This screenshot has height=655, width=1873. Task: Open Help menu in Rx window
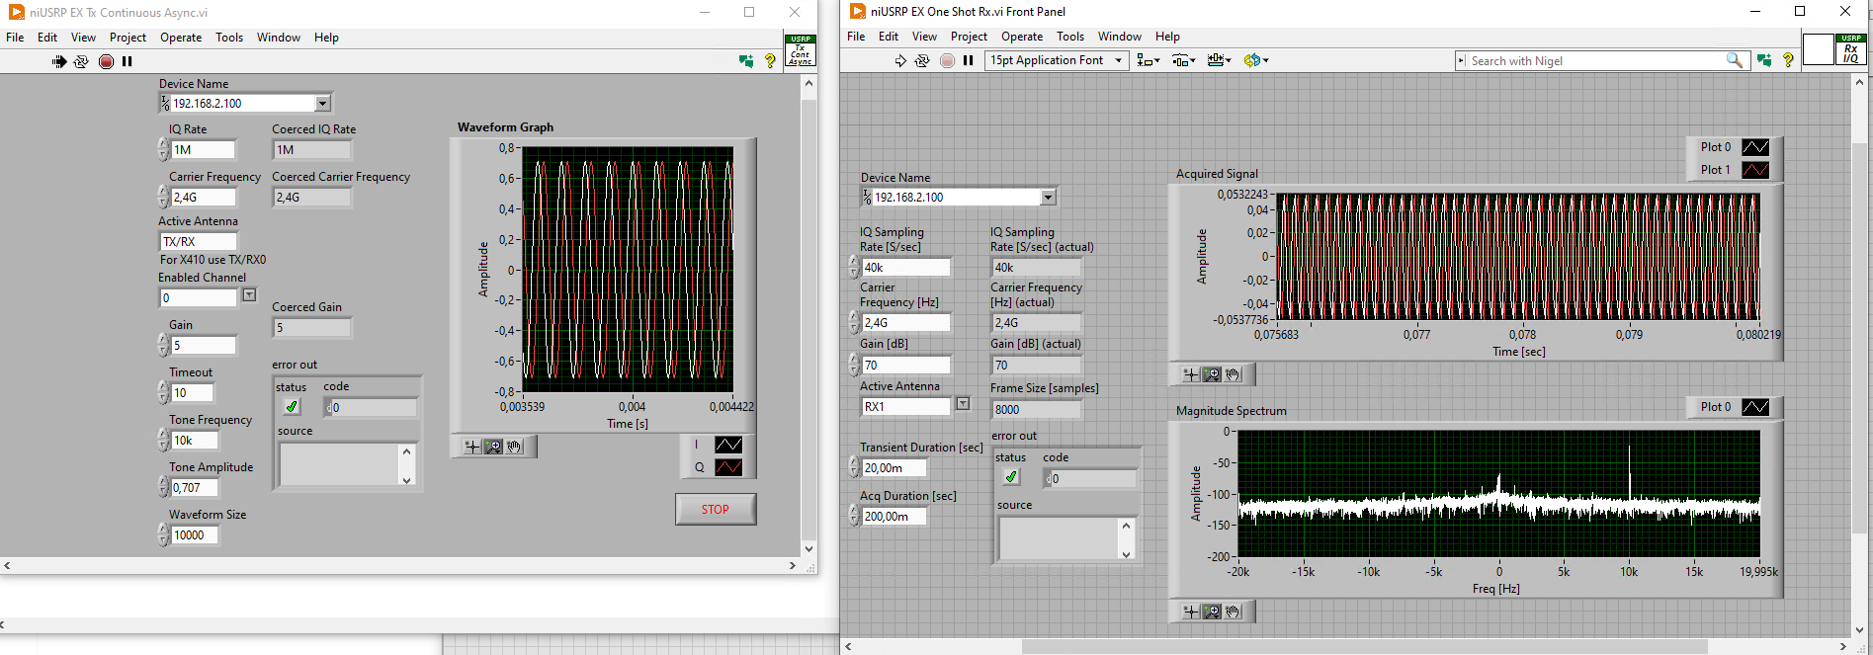[x=1167, y=37]
